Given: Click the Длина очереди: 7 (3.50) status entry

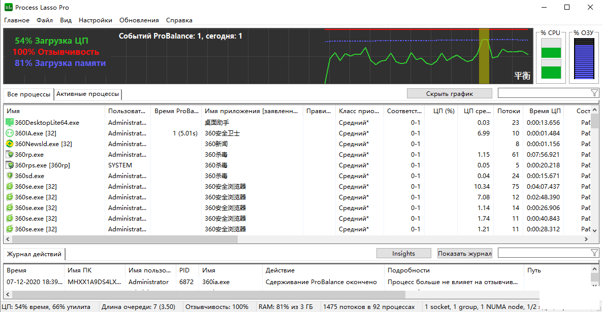Looking at the screenshot, I should (138, 306).
